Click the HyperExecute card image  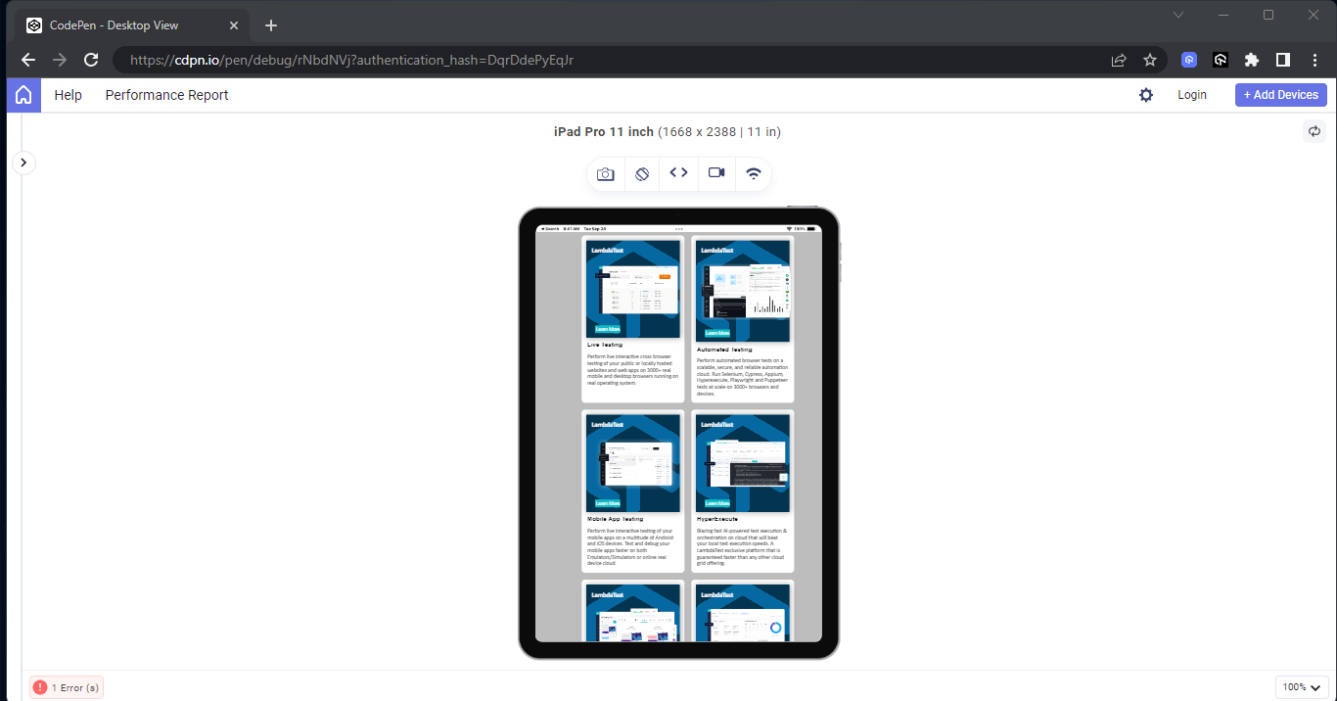pyautogui.click(x=743, y=463)
